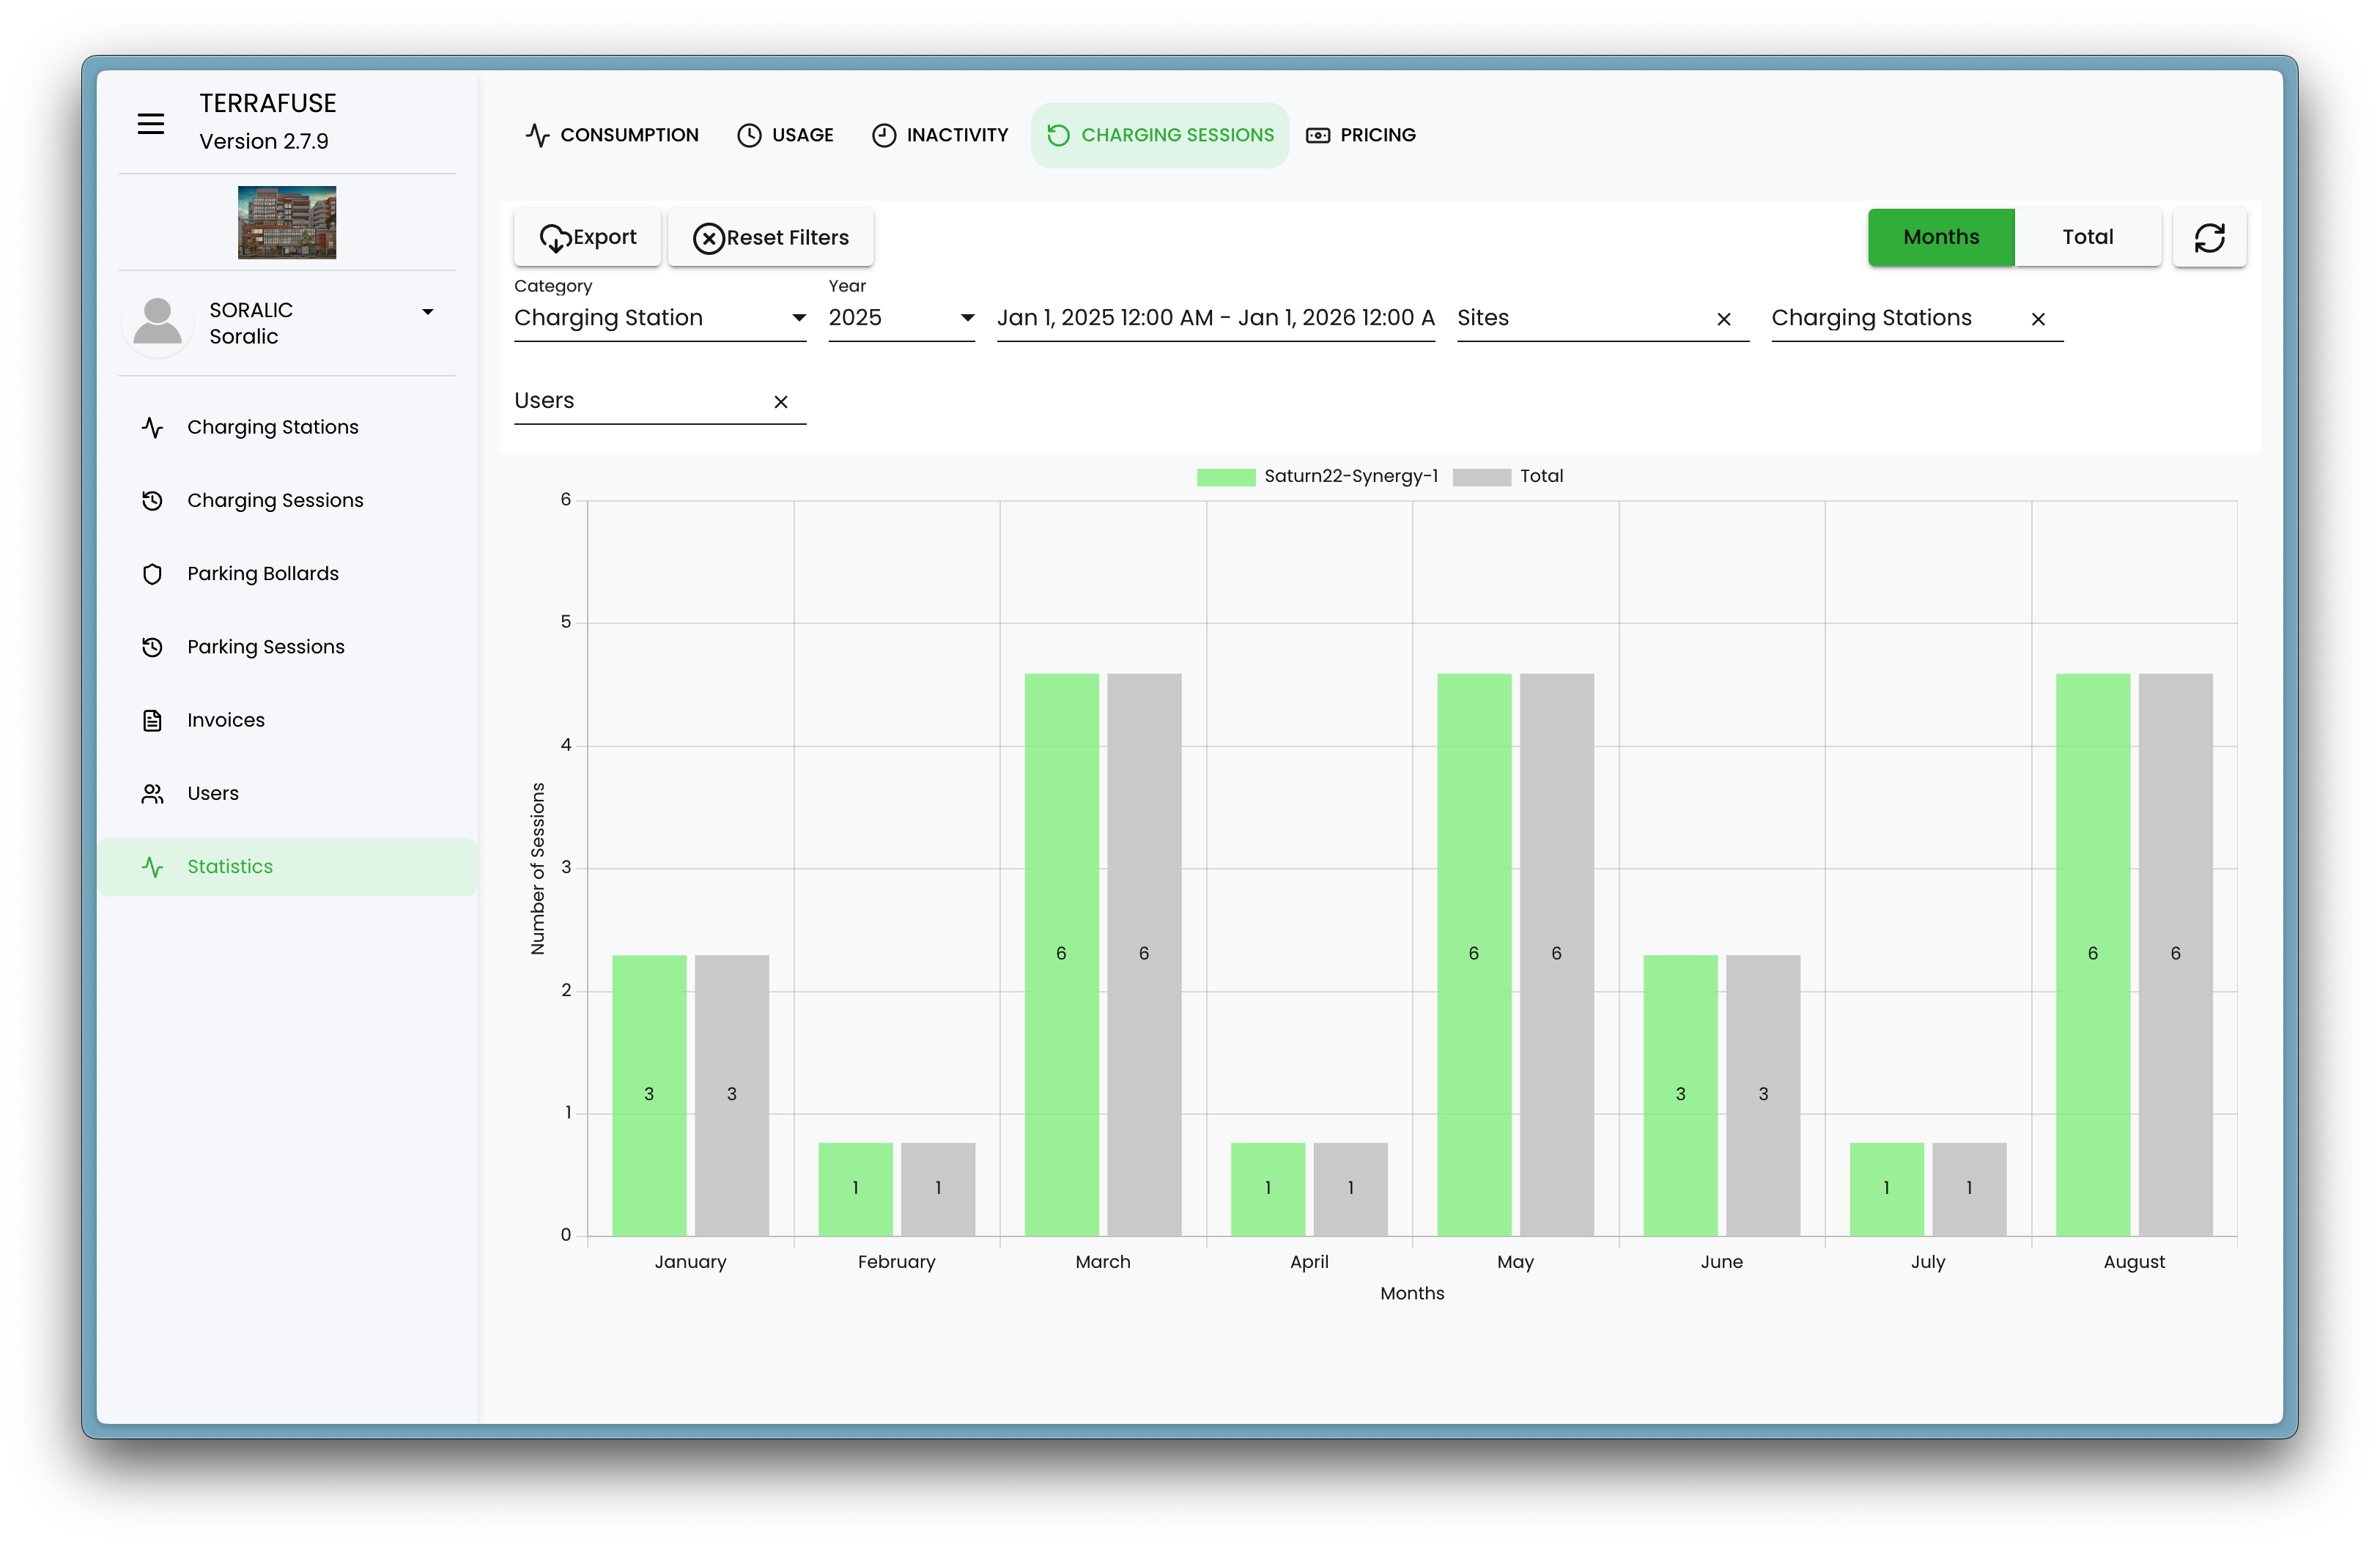The width and height of the screenshot is (2380, 1547).
Task: Click the Charging Stations sidebar icon
Action: tap(152, 428)
